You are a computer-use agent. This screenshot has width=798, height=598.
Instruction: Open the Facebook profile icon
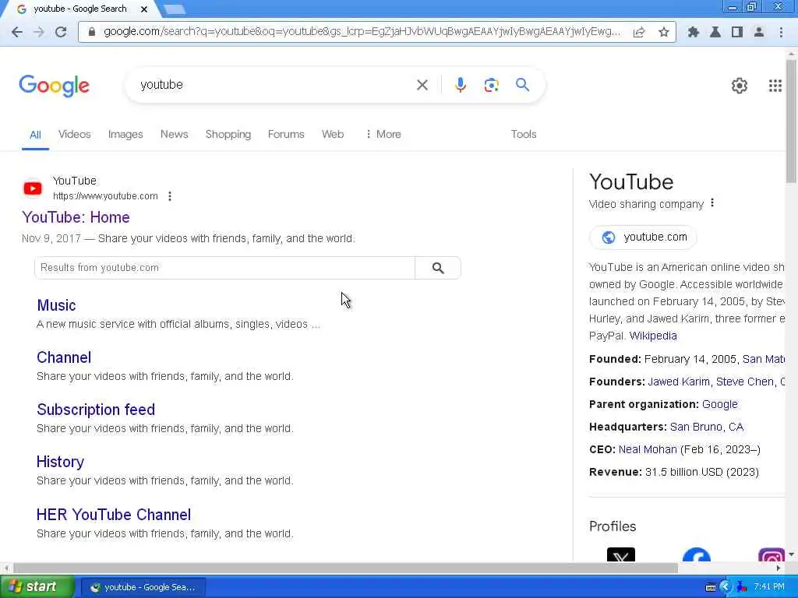pos(696,554)
